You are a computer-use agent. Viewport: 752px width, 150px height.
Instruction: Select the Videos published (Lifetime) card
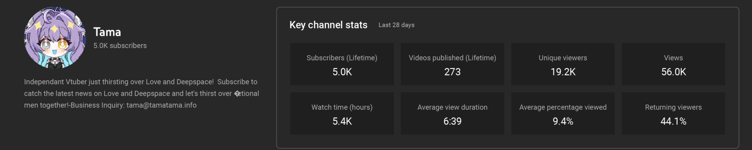tap(452, 64)
